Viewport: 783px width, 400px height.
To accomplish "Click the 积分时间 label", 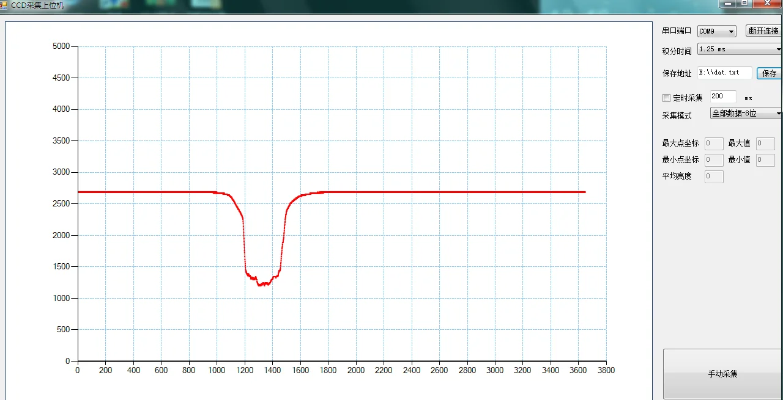I will point(677,51).
